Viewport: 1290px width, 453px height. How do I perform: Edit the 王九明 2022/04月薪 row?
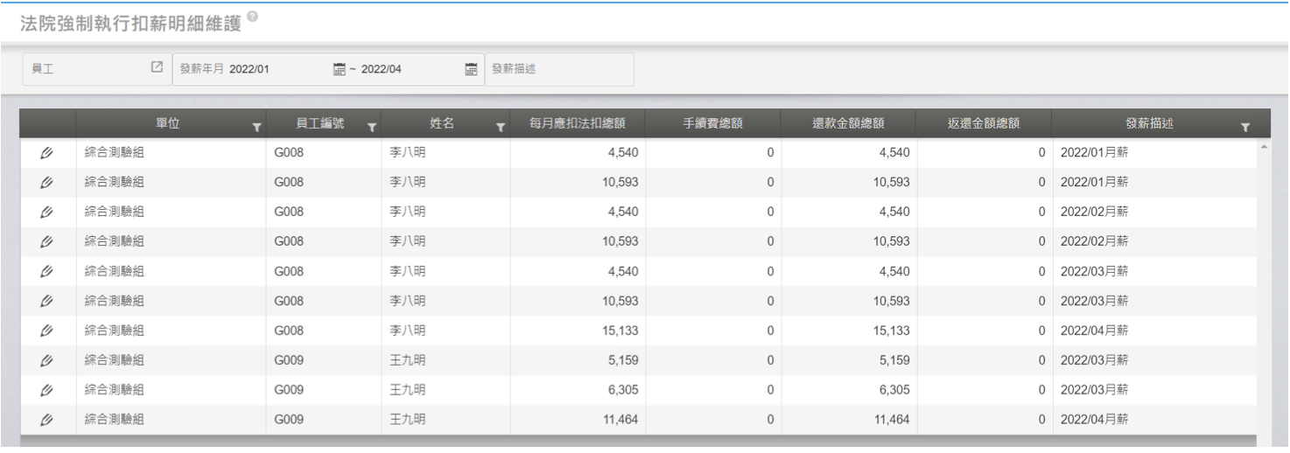(x=46, y=419)
